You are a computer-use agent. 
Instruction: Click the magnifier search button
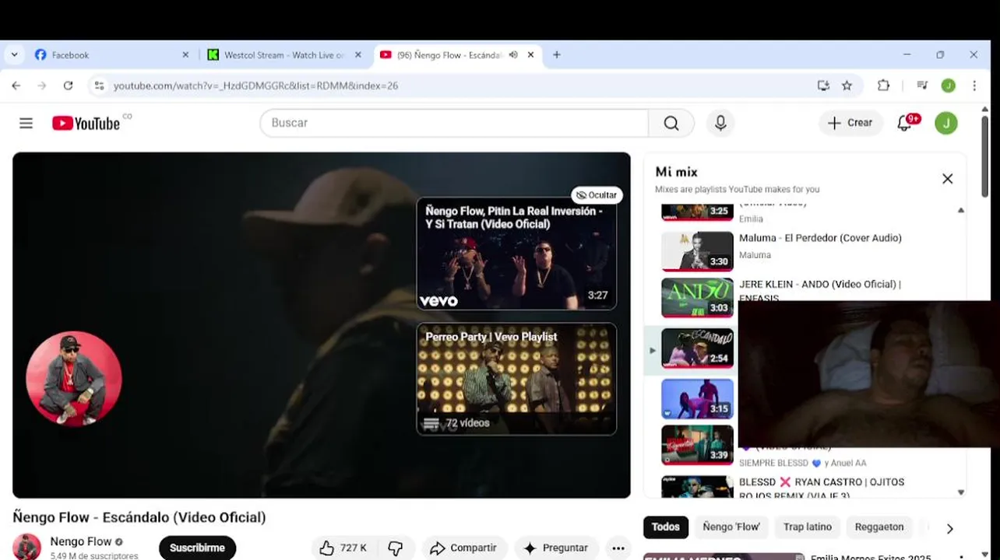(x=671, y=123)
